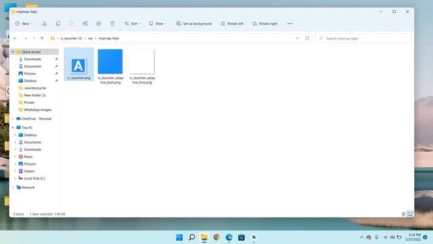
Task: Go up one folder level
Action: point(42,39)
